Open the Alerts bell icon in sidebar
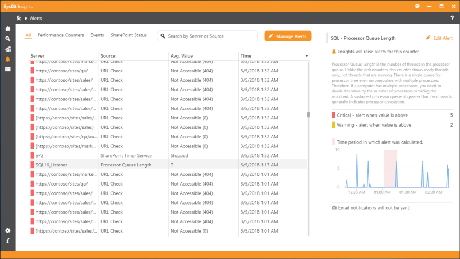Viewport: 460px width, 259px height. [8, 59]
